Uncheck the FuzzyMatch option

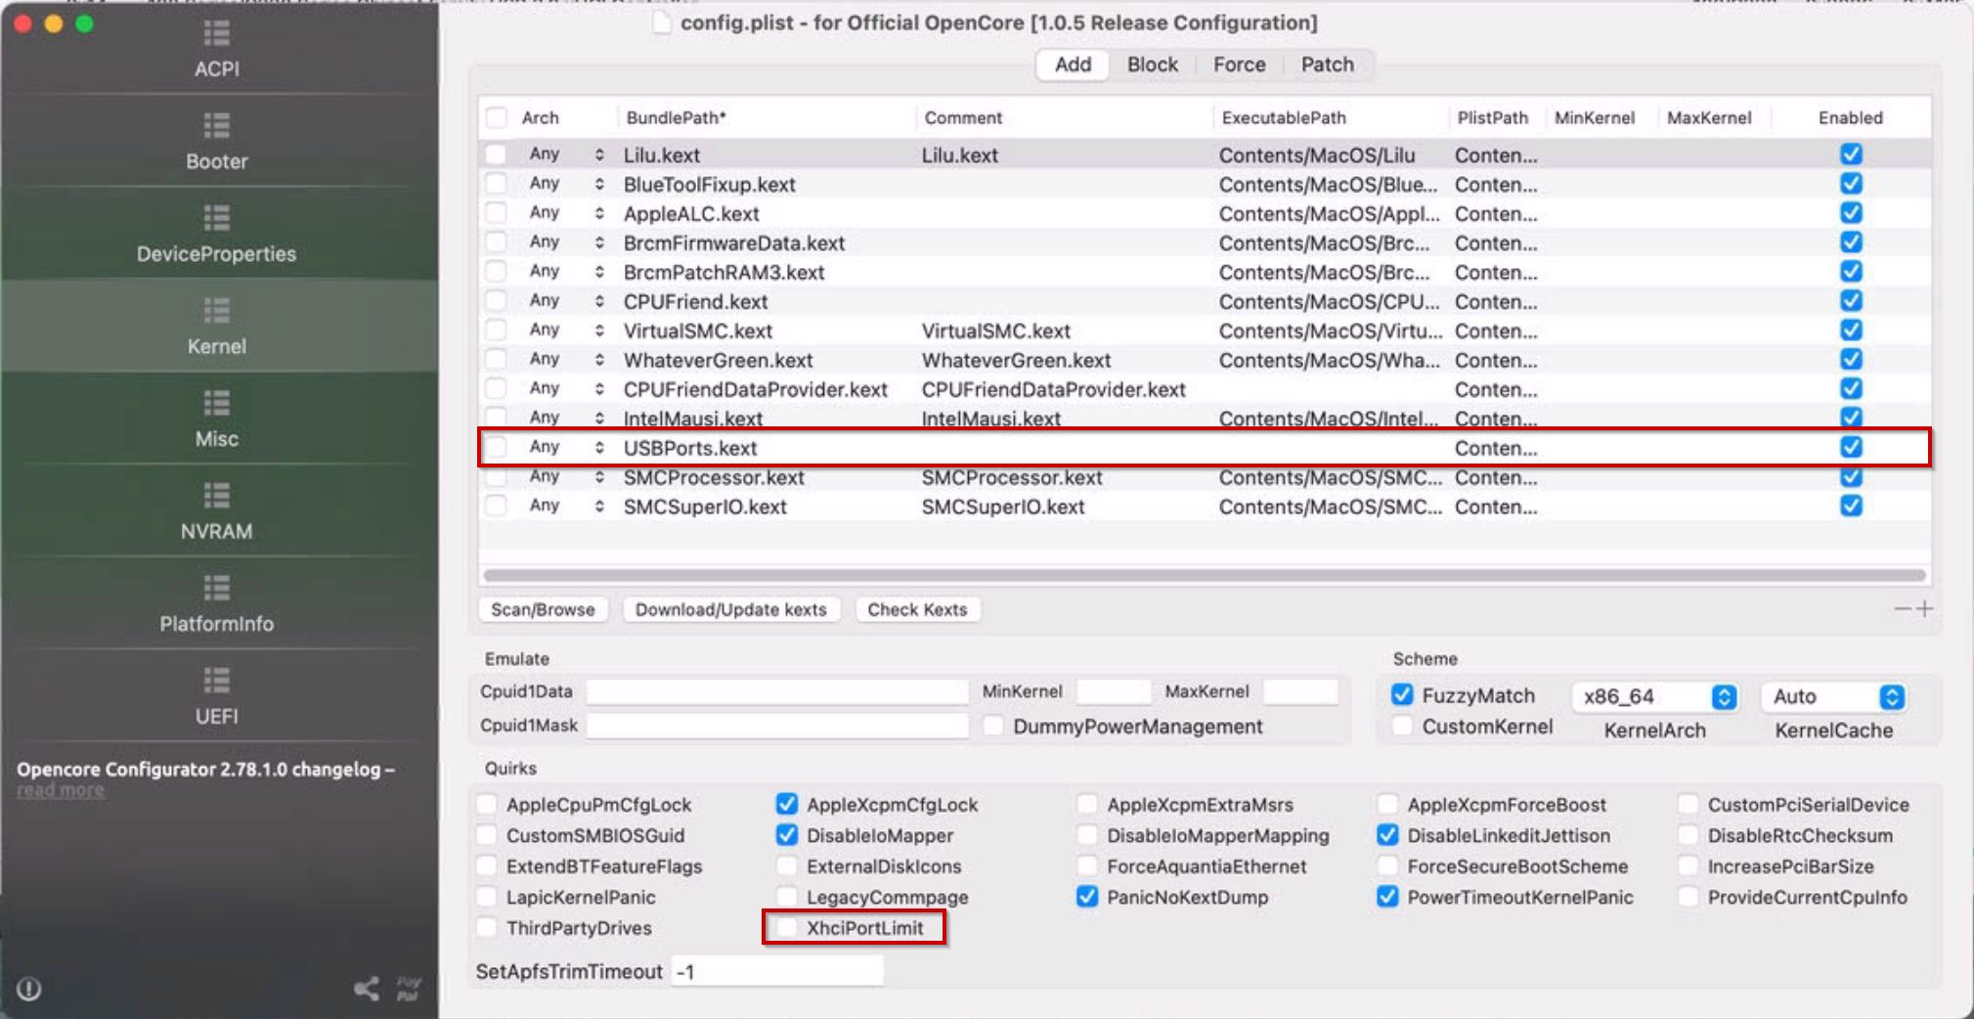(x=1402, y=694)
